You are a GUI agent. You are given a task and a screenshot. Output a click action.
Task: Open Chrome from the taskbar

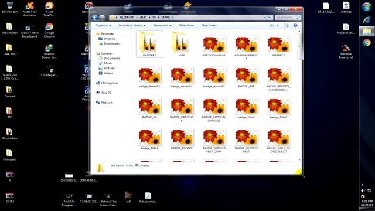coord(367,43)
